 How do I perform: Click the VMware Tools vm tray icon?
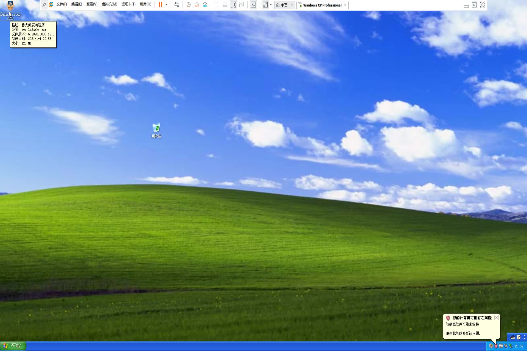(501, 346)
